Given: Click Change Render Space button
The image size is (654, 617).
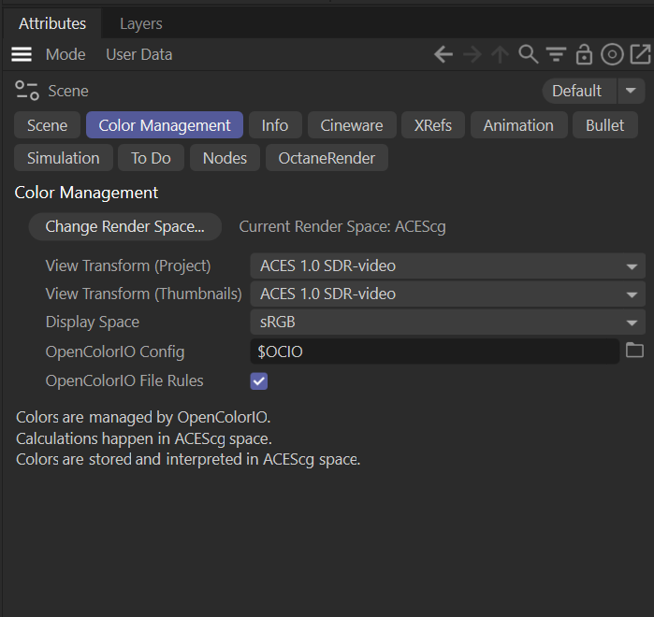Looking at the screenshot, I should click(x=124, y=226).
